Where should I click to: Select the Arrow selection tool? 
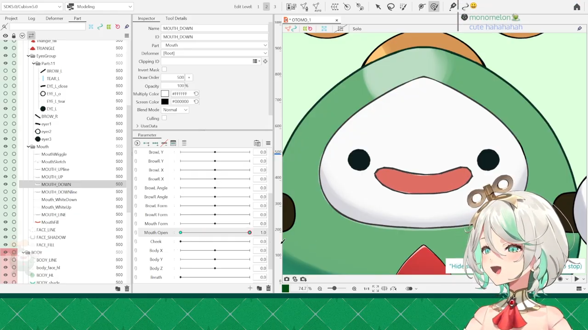point(378,6)
